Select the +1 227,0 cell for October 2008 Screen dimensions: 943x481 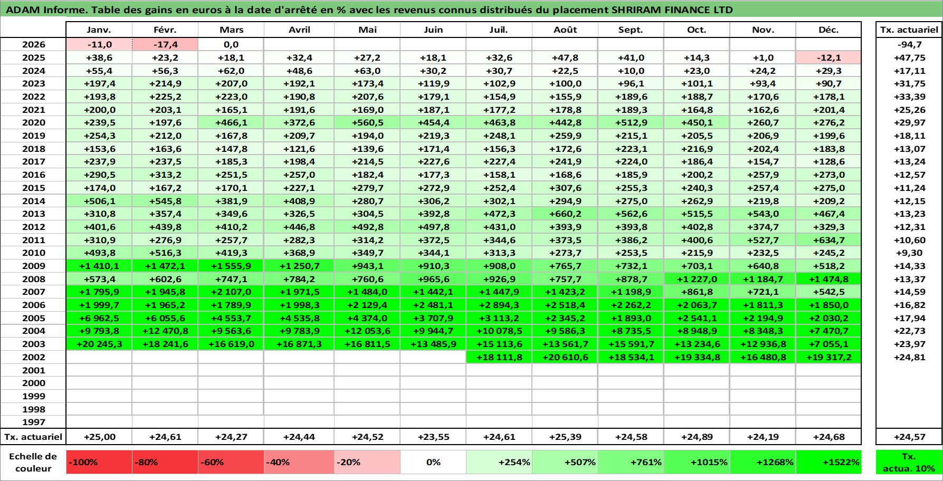coord(697,279)
